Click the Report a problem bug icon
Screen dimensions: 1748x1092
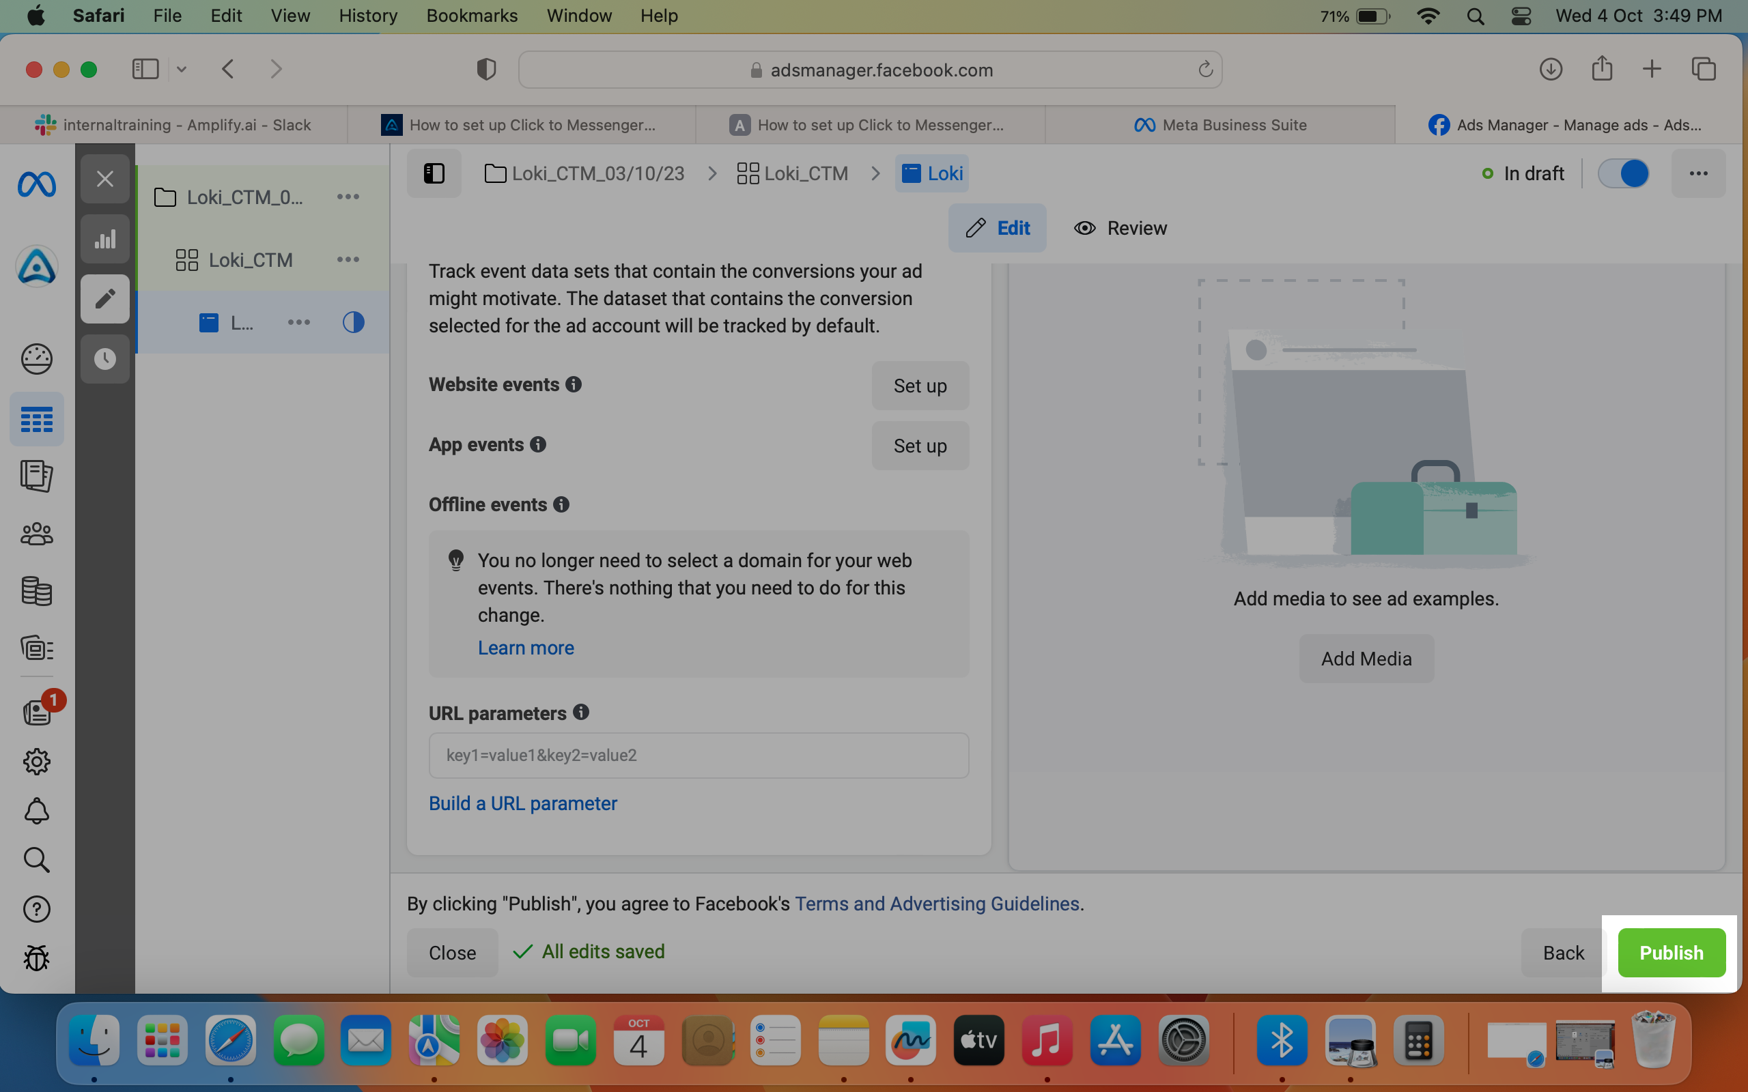pyautogui.click(x=37, y=958)
